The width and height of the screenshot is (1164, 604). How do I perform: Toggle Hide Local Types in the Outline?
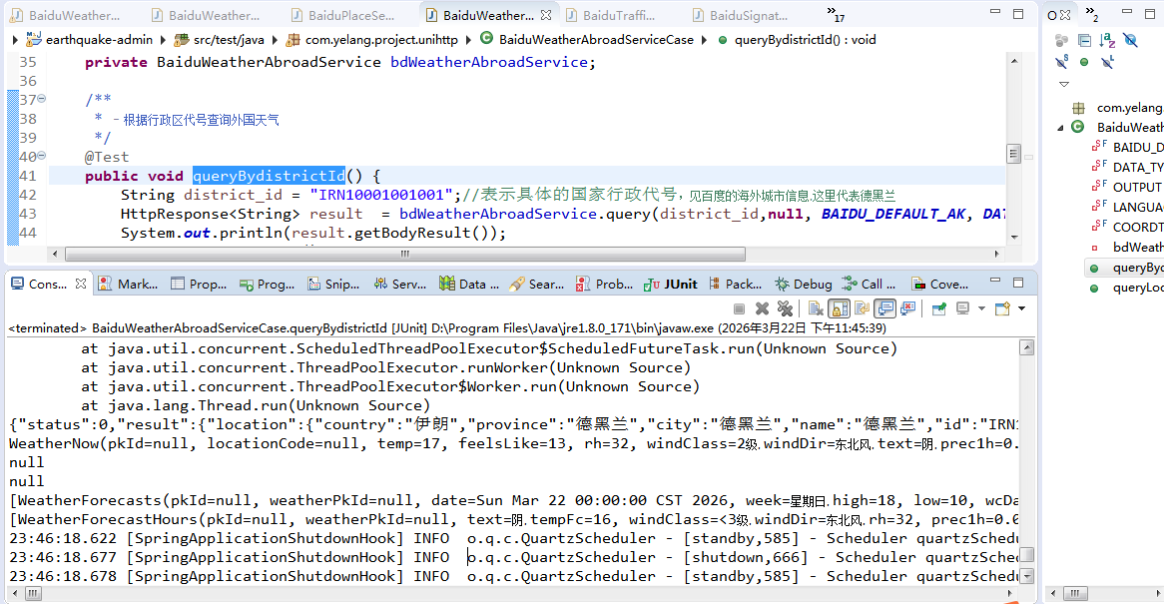coord(1107,62)
